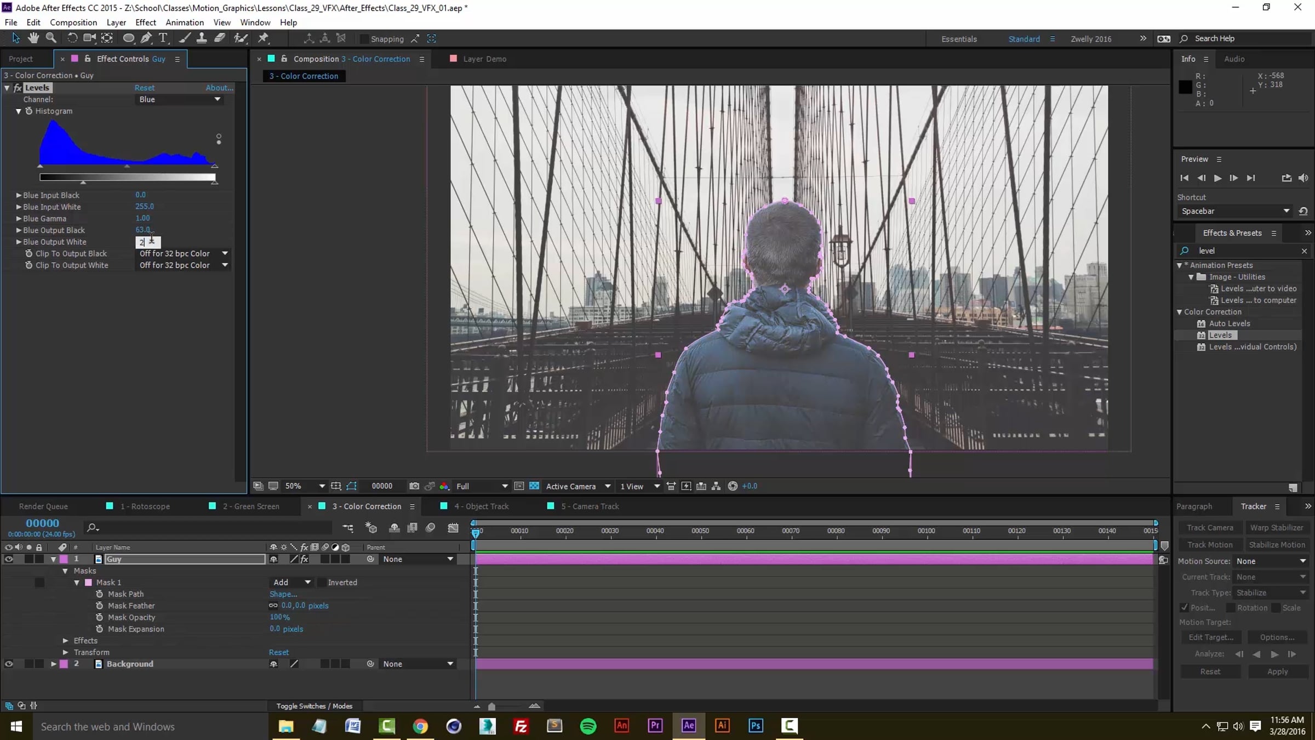Hide the Guy layer with eye icon
This screenshot has height=740, width=1315.
point(9,559)
